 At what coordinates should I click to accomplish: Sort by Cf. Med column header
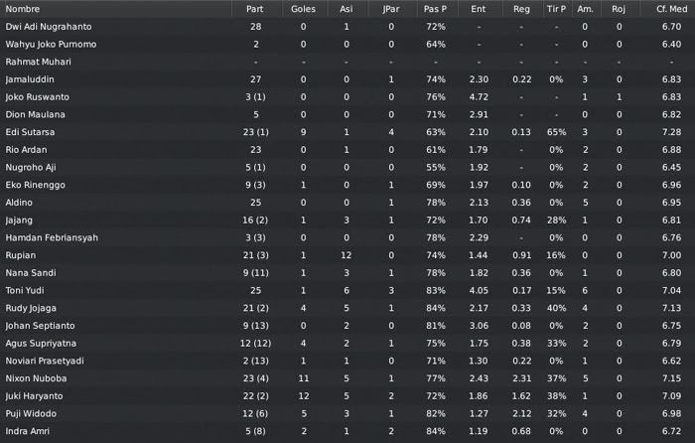pyautogui.click(x=671, y=9)
